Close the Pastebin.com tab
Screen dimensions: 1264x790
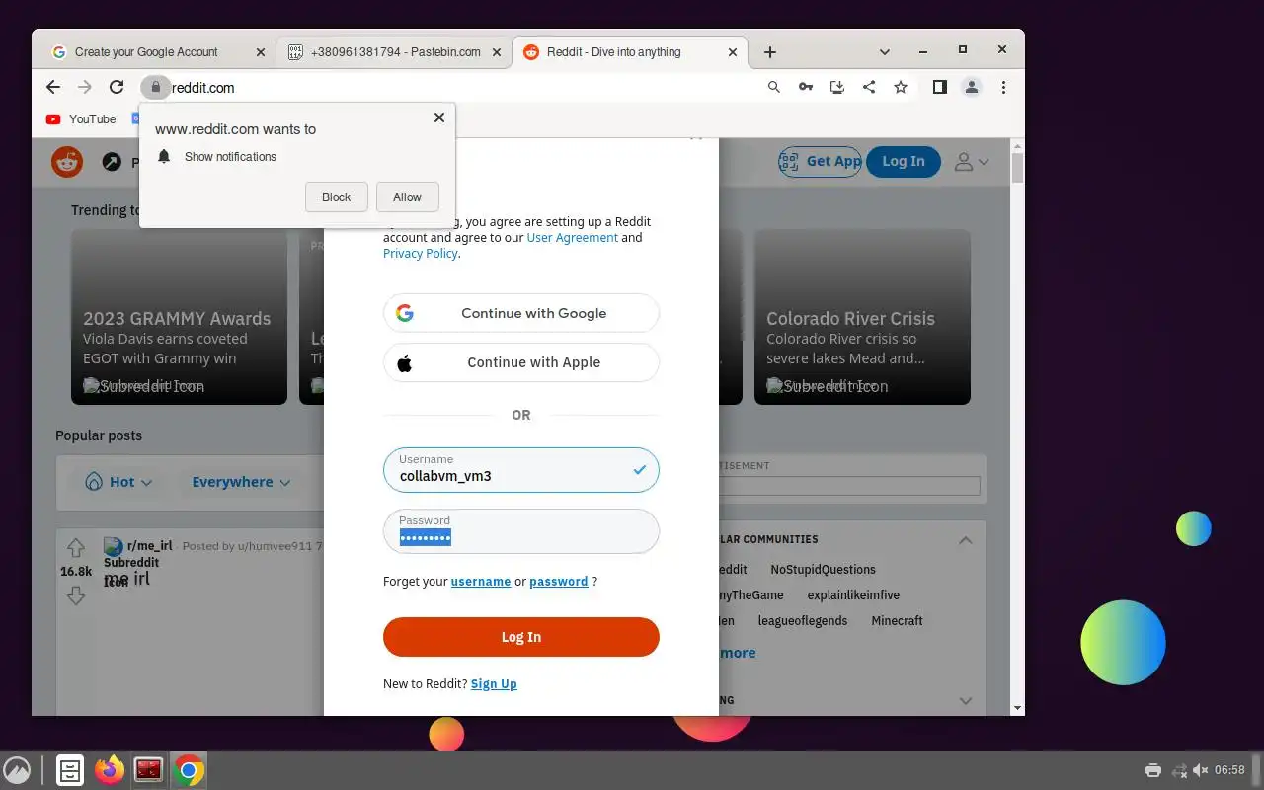click(x=497, y=52)
